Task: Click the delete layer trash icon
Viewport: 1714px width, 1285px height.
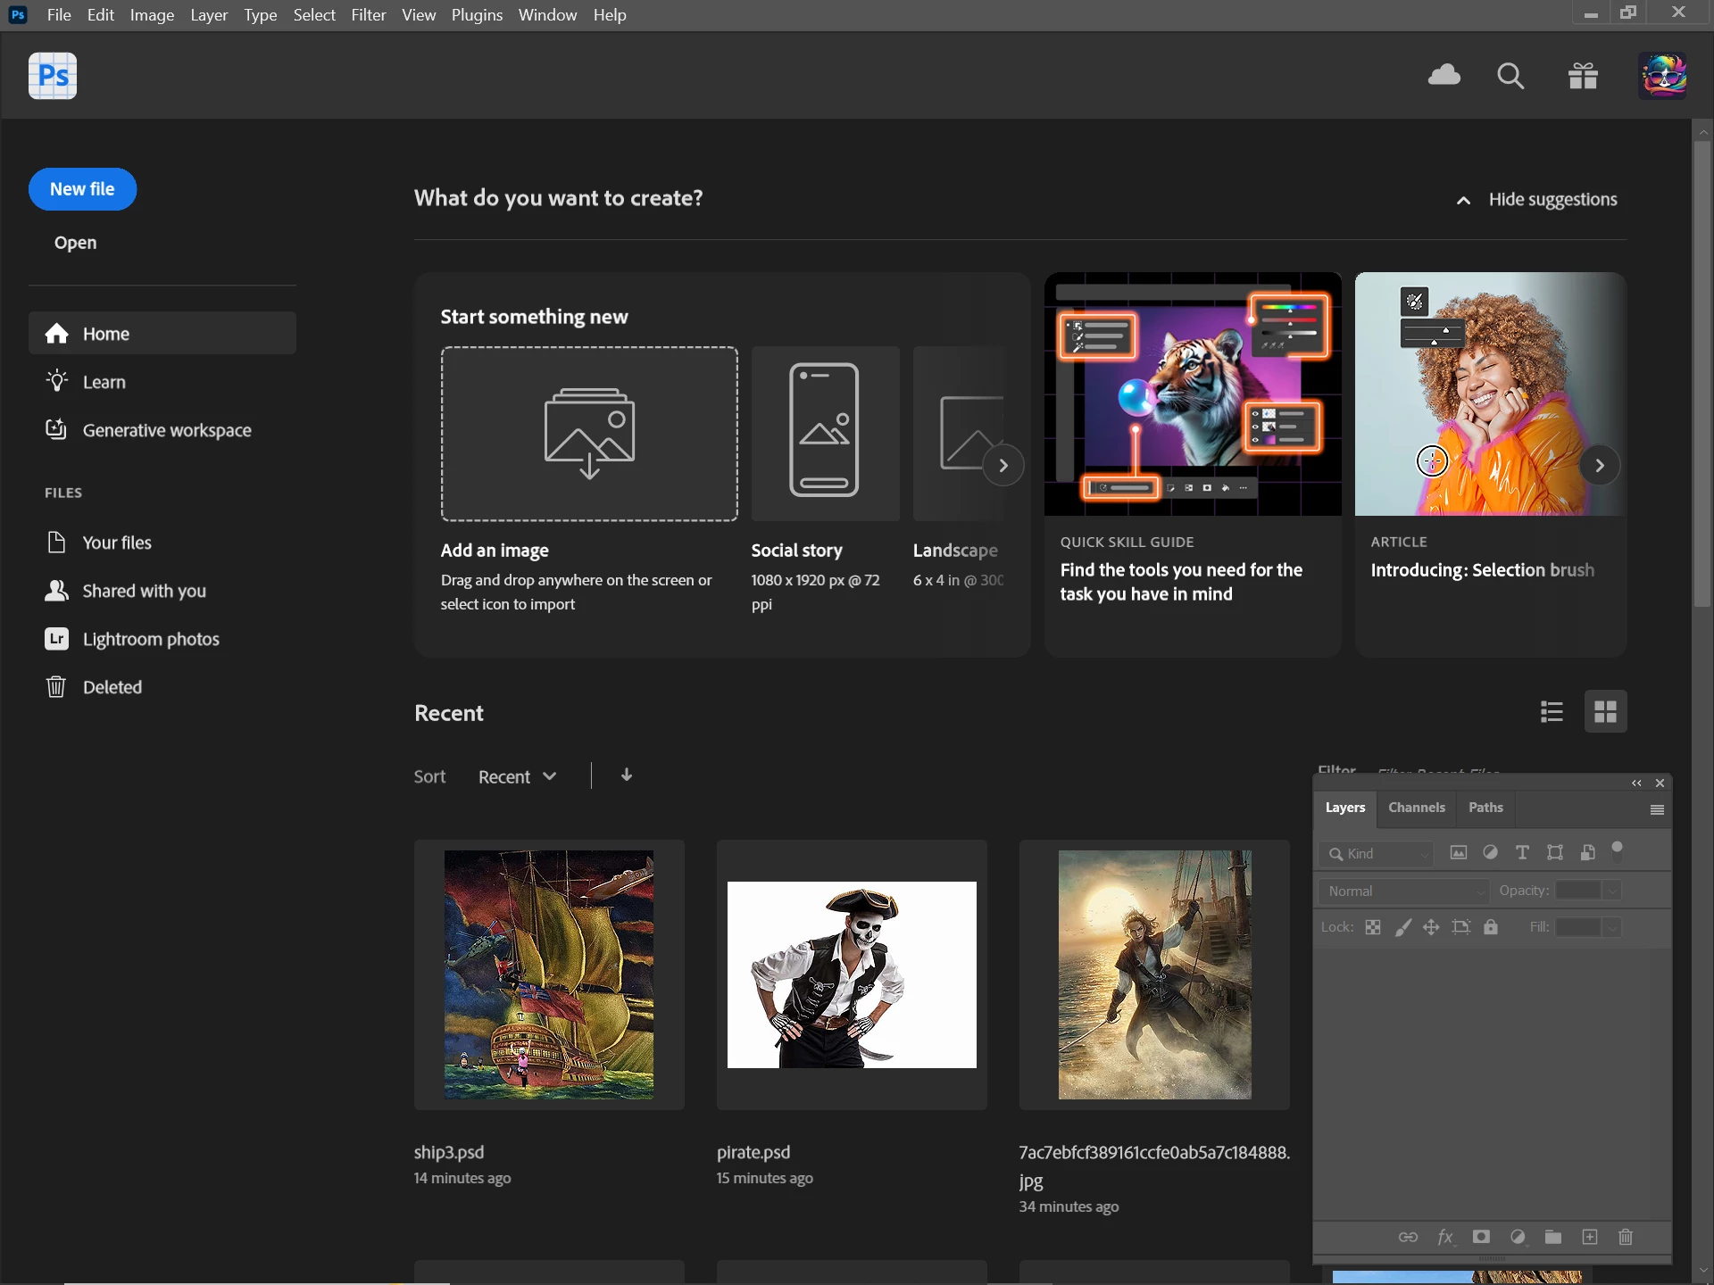Action: click(x=1626, y=1237)
